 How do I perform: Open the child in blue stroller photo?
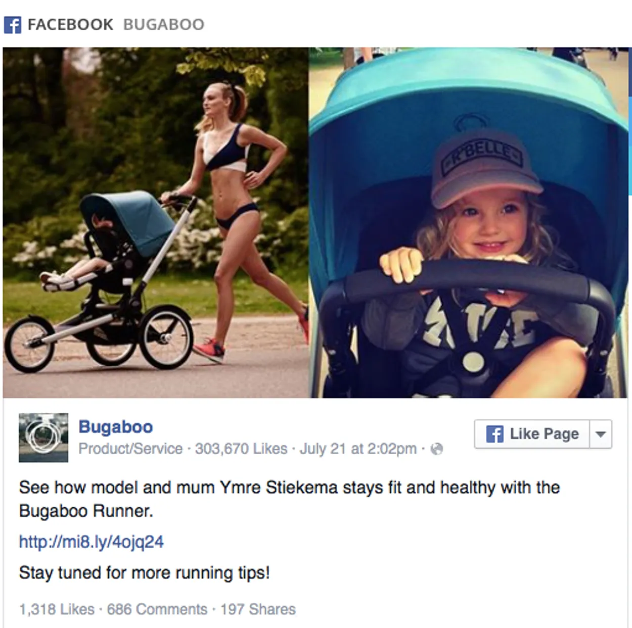click(x=469, y=223)
